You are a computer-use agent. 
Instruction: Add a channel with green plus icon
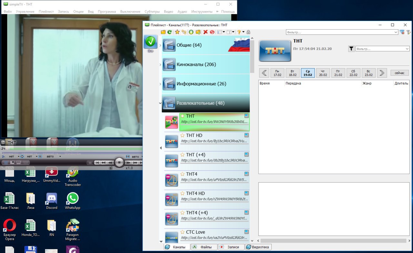(191, 32)
